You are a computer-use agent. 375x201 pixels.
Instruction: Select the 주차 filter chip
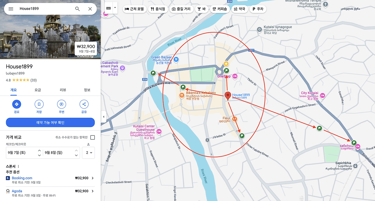258,9
